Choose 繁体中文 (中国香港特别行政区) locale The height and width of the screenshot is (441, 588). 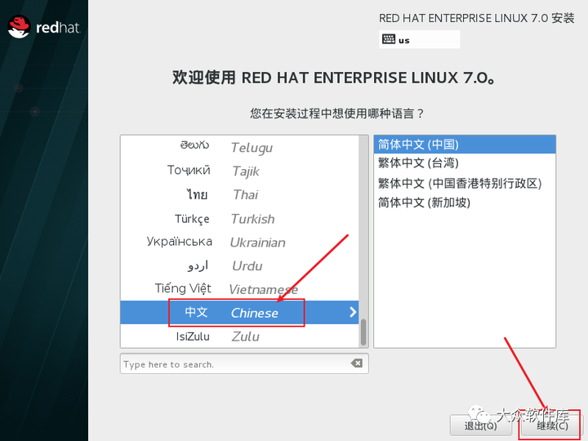click(465, 184)
